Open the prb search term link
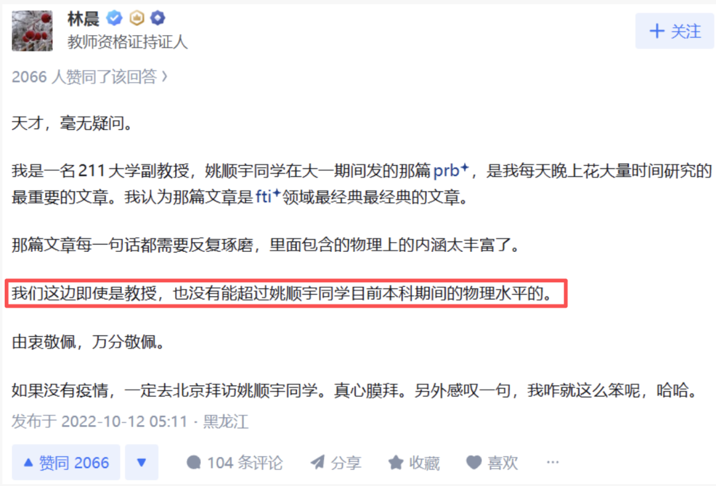The image size is (716, 486). (451, 170)
